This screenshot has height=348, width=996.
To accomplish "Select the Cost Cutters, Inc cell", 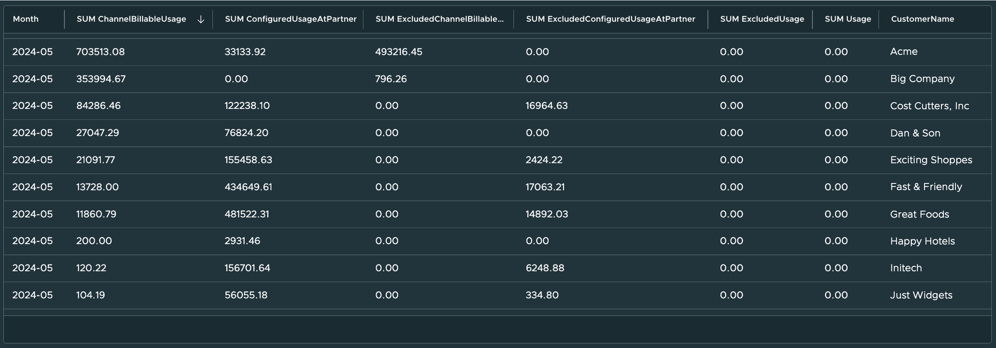I will [929, 106].
